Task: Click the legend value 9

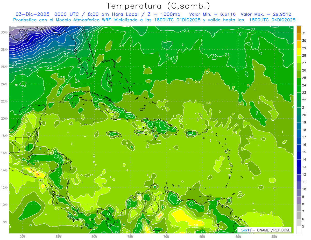Action: [303, 197]
